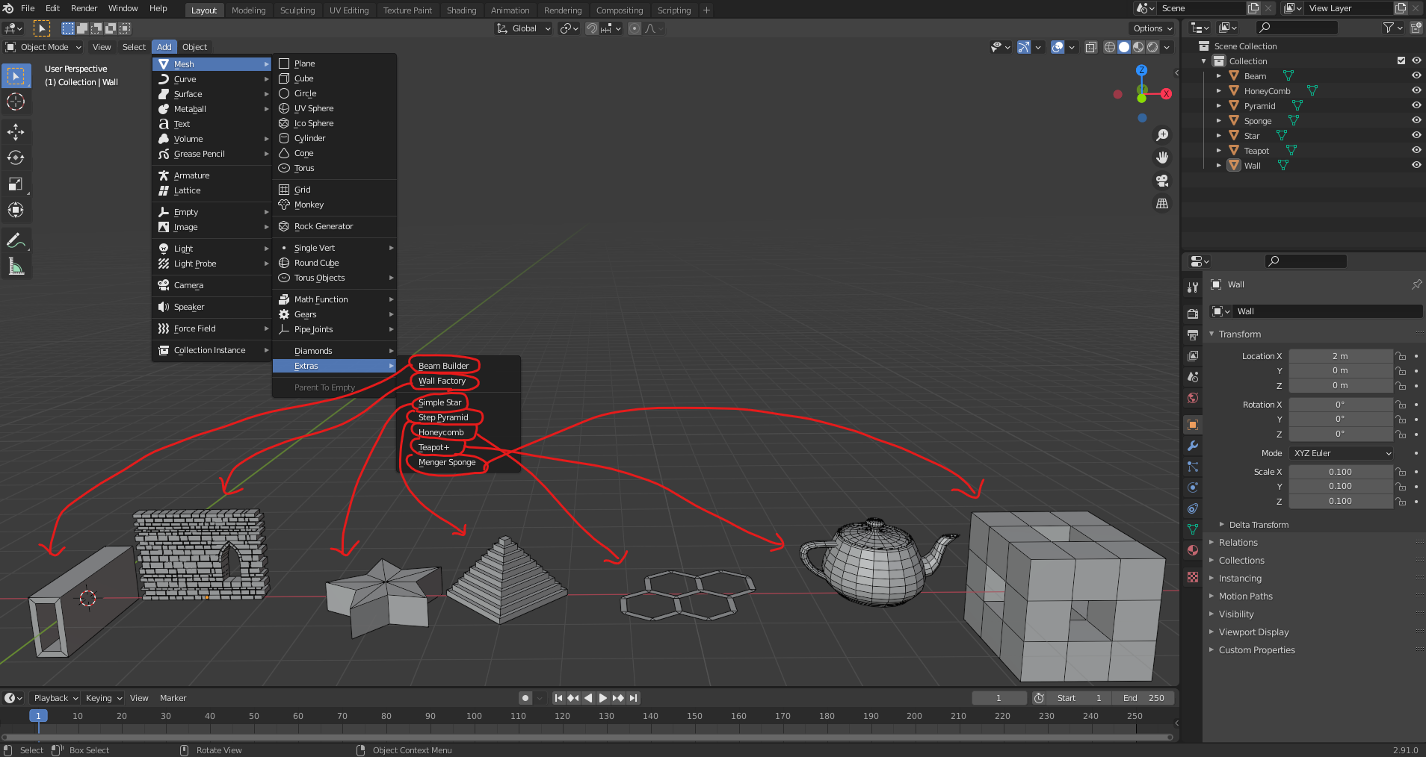Click the current frame marker in timeline
The image size is (1426, 757).
click(x=38, y=716)
